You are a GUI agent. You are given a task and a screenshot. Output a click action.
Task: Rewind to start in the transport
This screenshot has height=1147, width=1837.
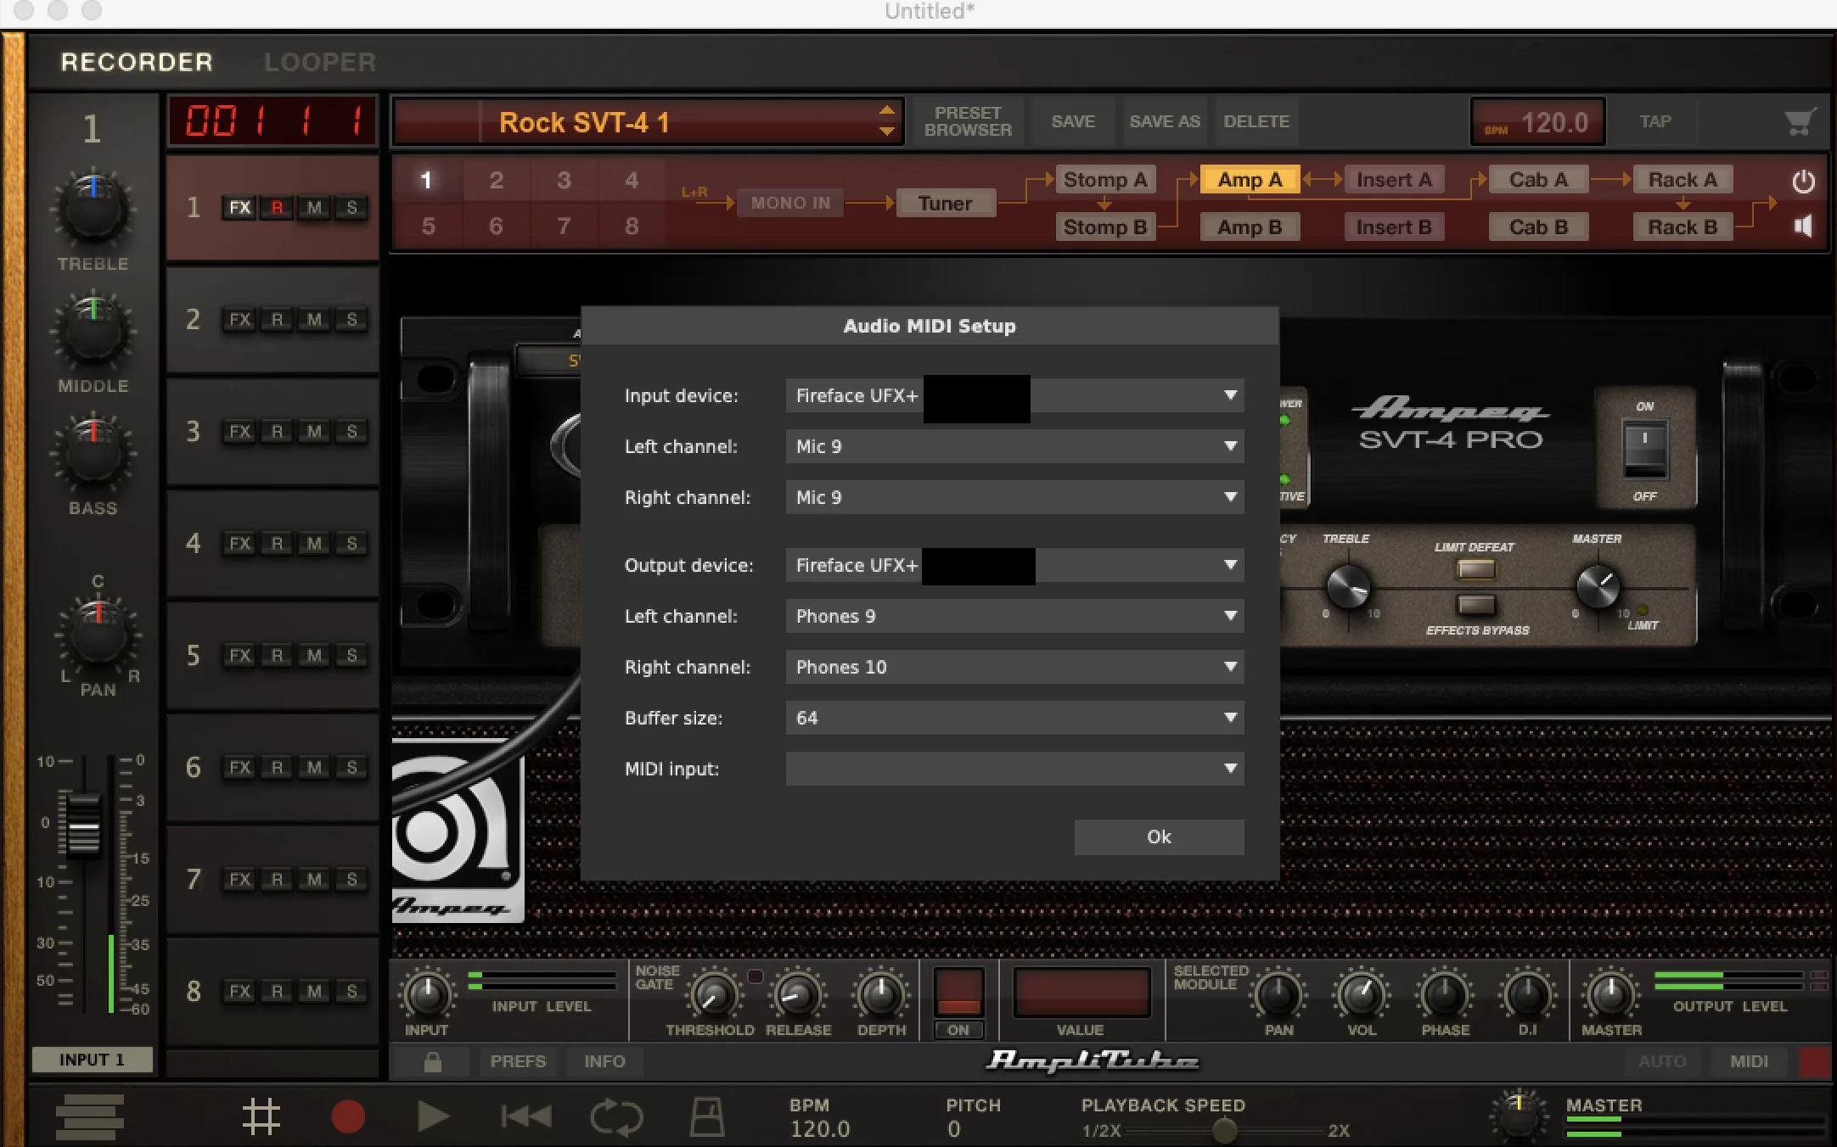pyautogui.click(x=525, y=1116)
